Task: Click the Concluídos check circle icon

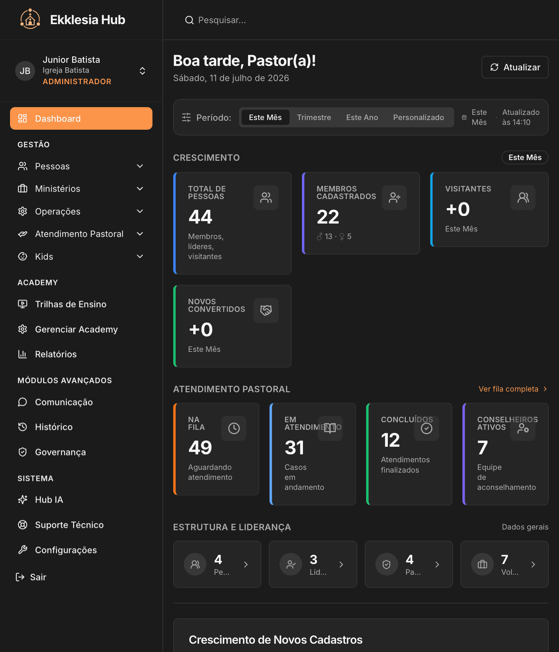Action: [426, 428]
